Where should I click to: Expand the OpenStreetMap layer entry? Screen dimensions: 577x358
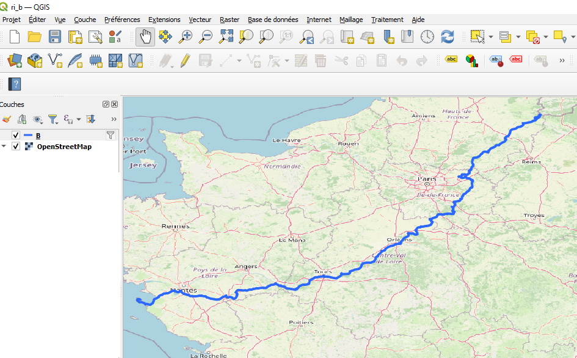[x=4, y=146]
